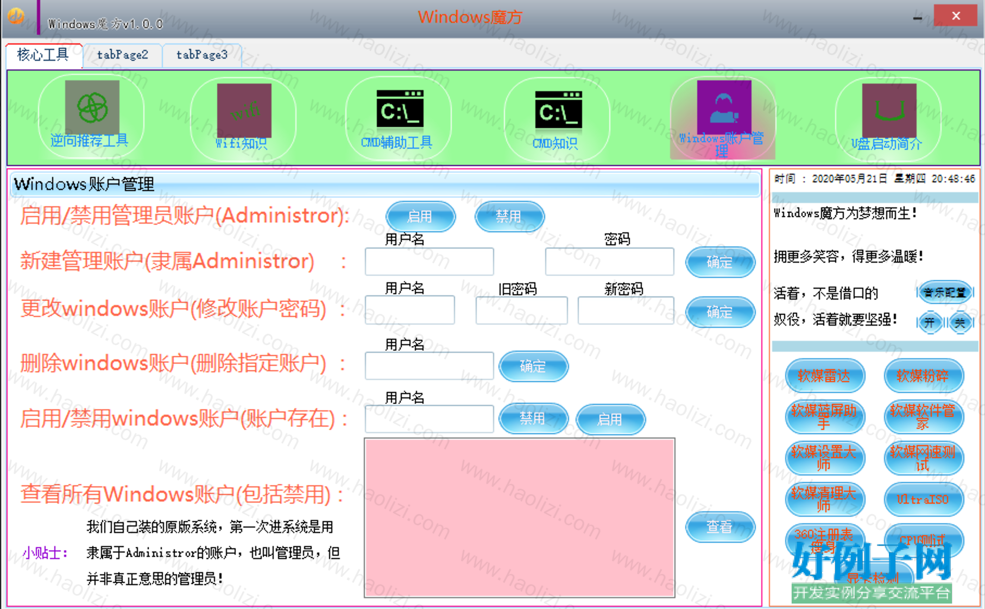Viewport: 985px width, 609px height.
Task: Launch 软媒粉碎
Action: click(x=924, y=376)
